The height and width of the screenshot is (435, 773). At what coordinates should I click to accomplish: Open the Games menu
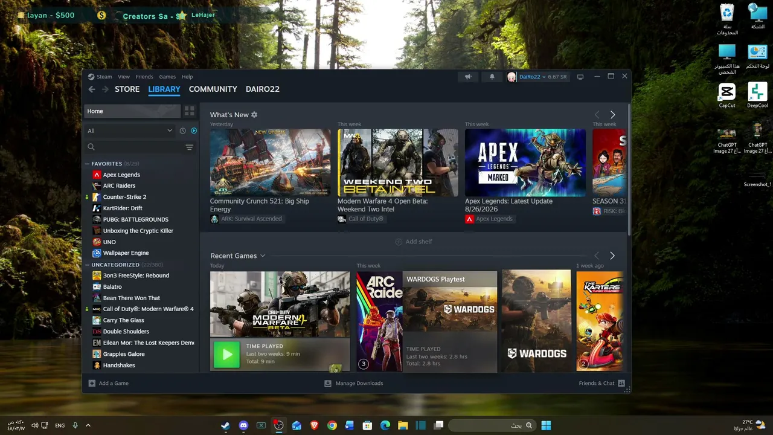167,77
